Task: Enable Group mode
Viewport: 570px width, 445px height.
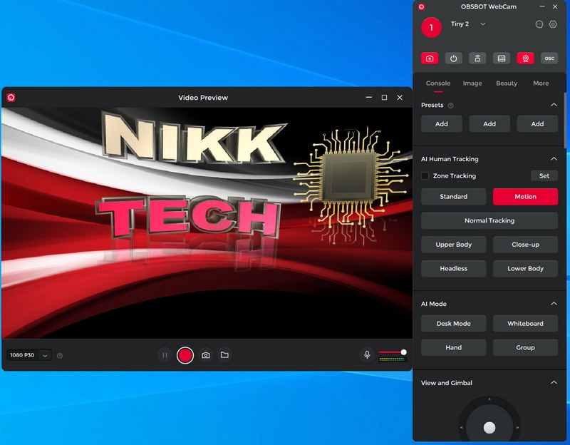Action: click(525, 347)
